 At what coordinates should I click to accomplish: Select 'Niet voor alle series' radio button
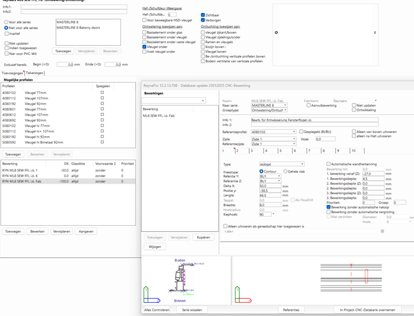coord(6,28)
